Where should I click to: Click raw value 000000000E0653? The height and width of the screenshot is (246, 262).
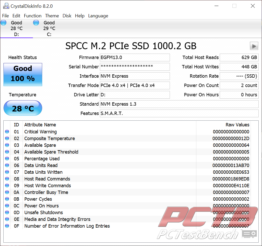[231, 172]
